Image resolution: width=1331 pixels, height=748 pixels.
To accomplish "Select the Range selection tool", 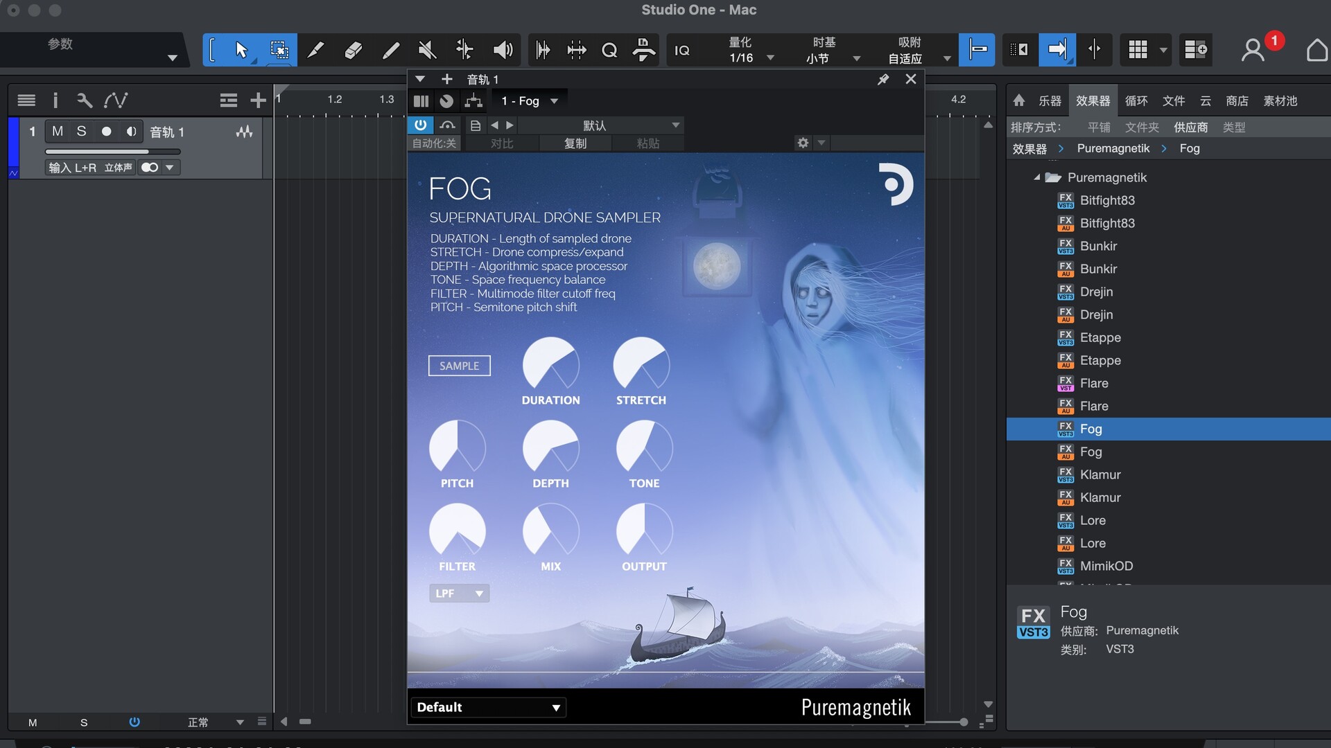I will click(x=279, y=50).
